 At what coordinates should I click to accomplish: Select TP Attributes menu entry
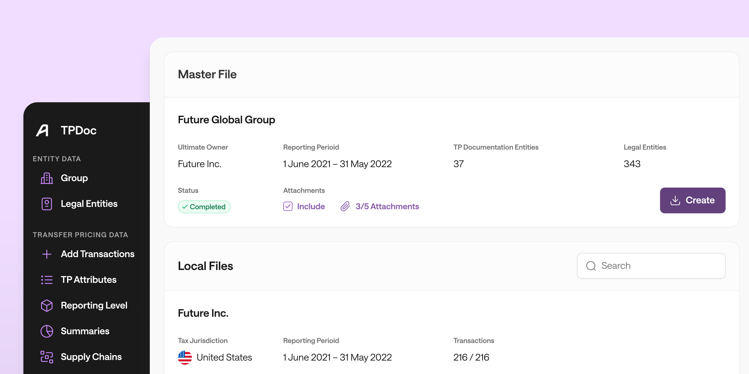coord(88,280)
